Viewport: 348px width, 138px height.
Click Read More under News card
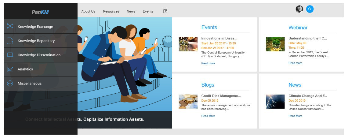click(295, 116)
